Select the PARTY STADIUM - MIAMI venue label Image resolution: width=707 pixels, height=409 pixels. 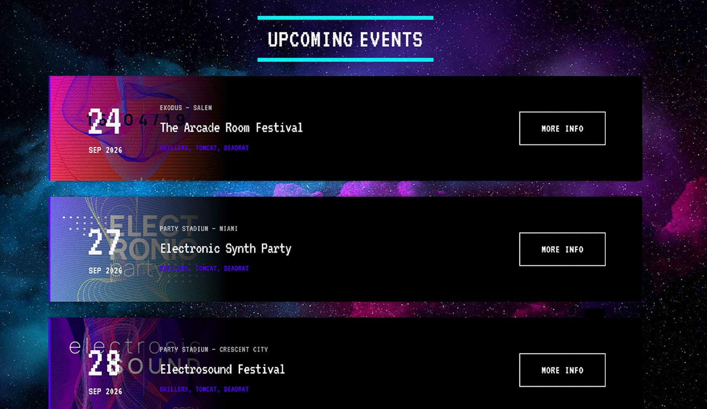click(x=198, y=229)
